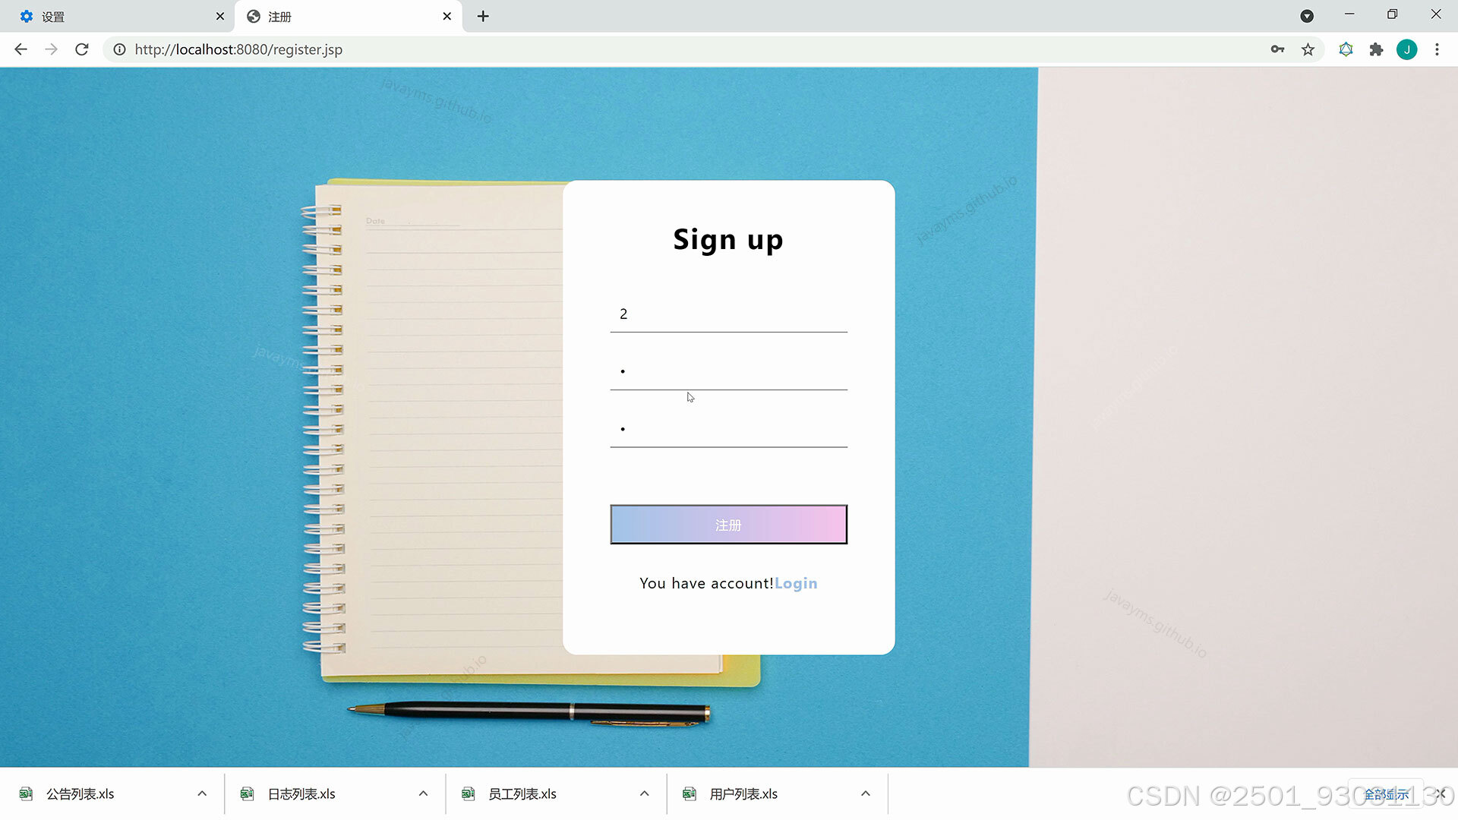Viewport: 1458px width, 820px height.
Task: Open the tab search dropdown circle
Action: 1307,16
